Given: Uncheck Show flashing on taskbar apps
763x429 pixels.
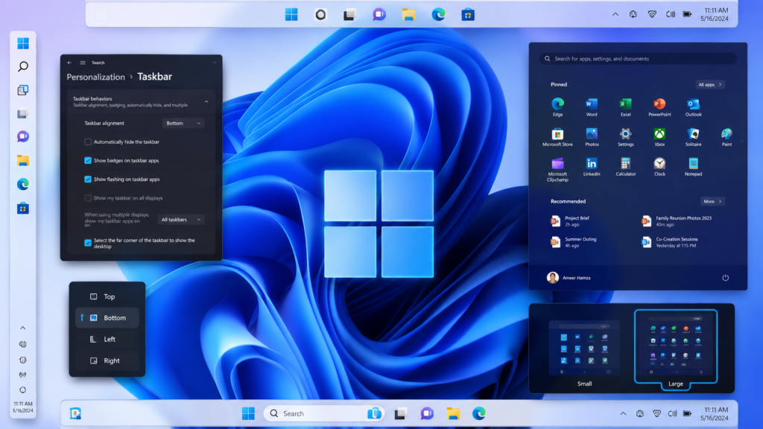Looking at the screenshot, I should pos(88,179).
